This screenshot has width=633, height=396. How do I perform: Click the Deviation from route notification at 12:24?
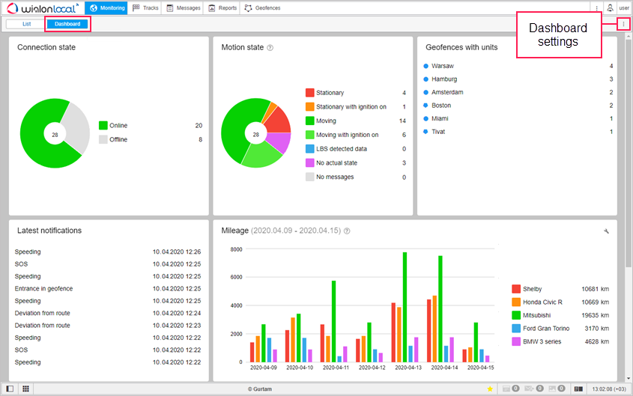(108, 314)
